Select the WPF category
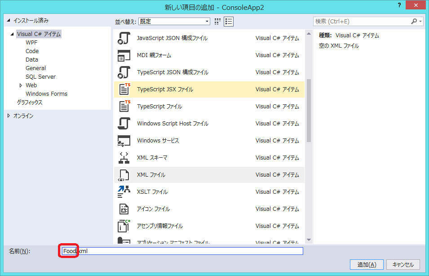Viewport: 429px width, 276px height. click(31, 42)
